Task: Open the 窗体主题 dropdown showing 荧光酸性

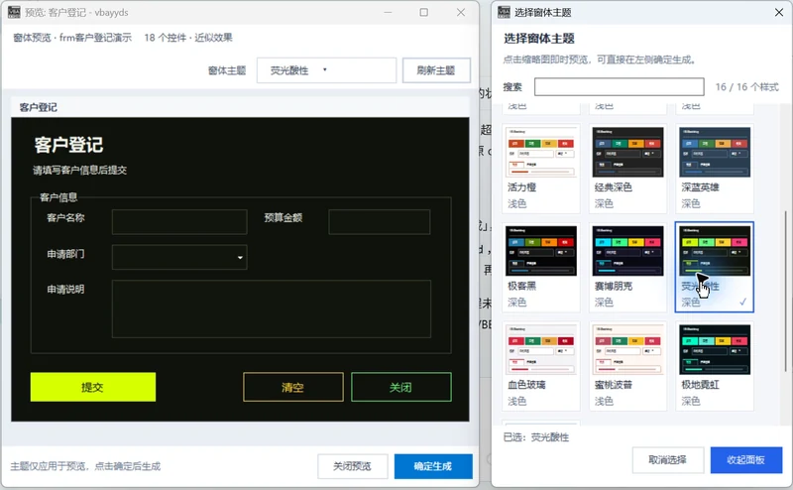Action: point(326,70)
